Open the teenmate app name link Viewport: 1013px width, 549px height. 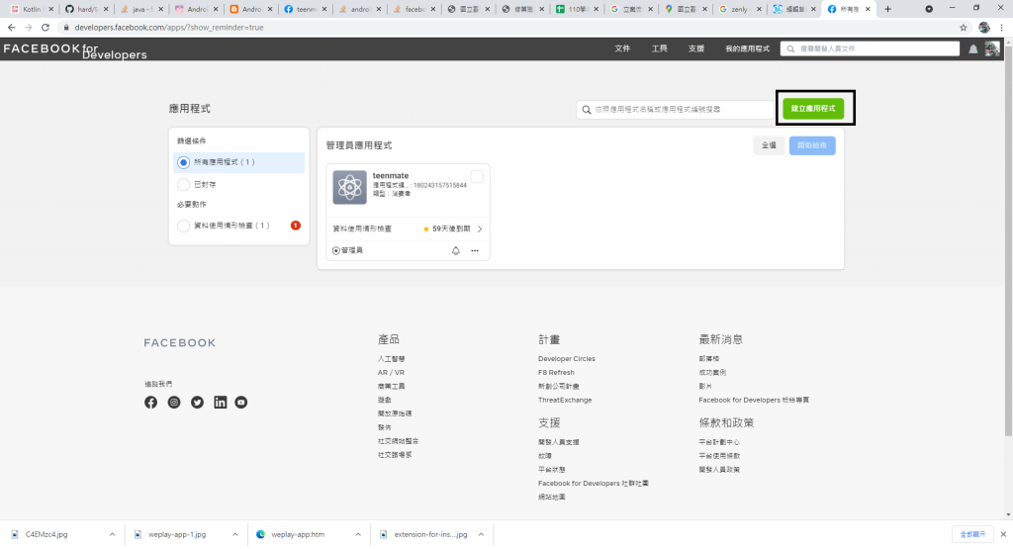point(391,176)
